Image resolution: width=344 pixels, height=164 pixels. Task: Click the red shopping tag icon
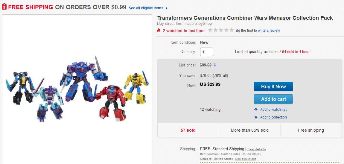tap(4, 7)
